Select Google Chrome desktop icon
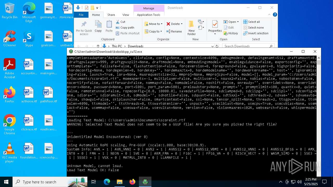Screen dimensions: 333x187 10,125
